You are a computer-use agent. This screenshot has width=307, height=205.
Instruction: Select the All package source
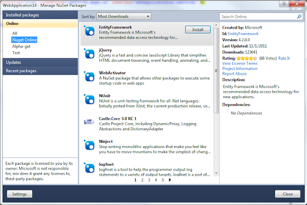[15, 33]
